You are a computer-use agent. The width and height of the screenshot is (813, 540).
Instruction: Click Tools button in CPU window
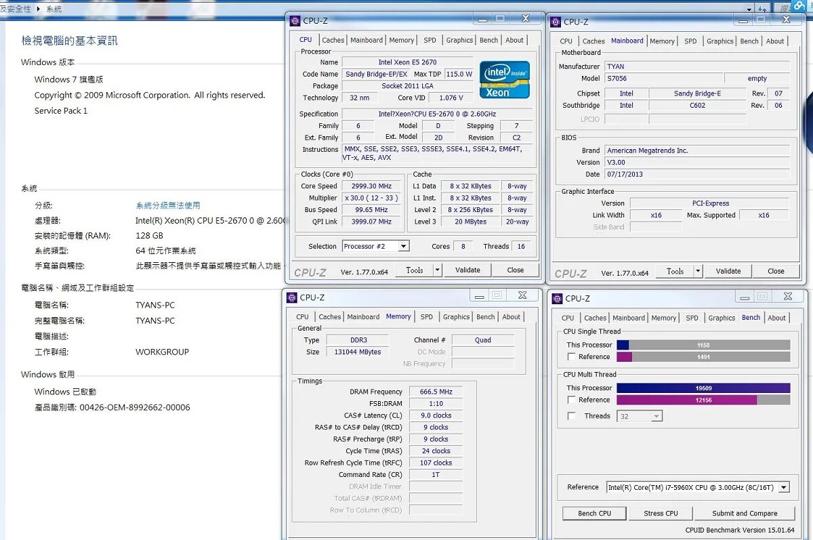coord(415,270)
